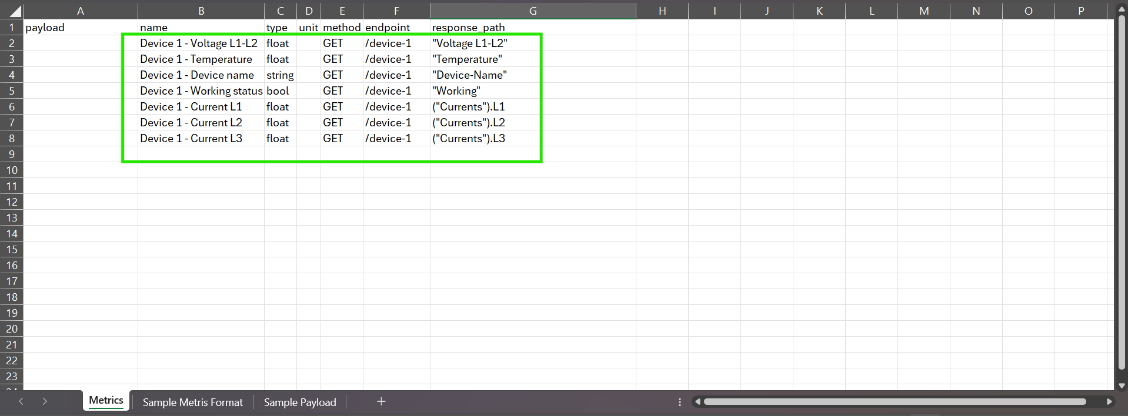
Task: Select the 'payload' header cell
Action: pos(81,27)
